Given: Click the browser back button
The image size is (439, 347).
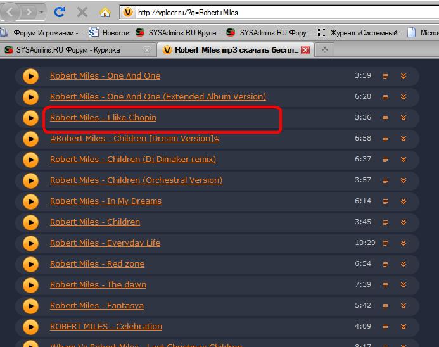Looking at the screenshot, I should 10,12.
